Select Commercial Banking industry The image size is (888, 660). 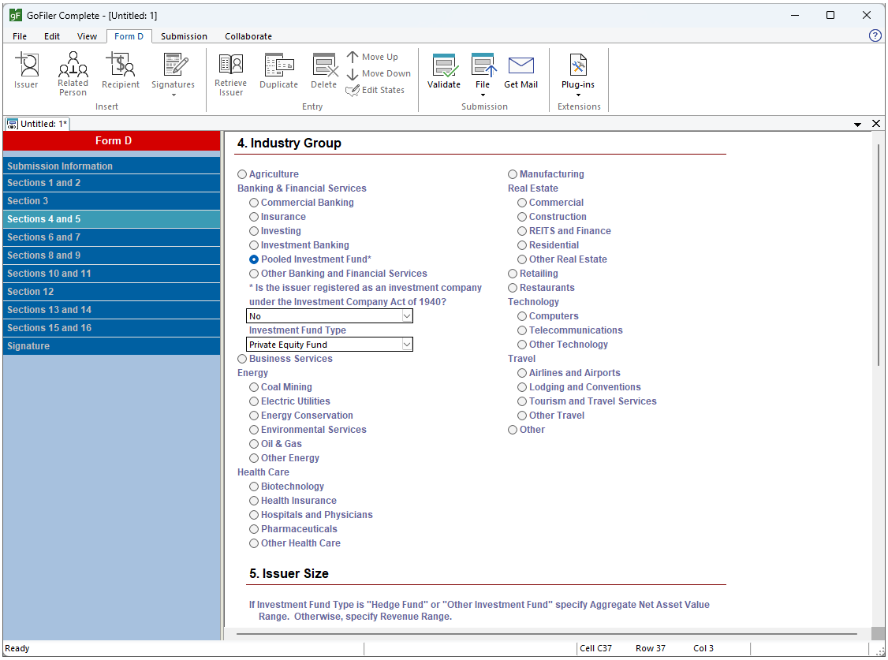point(254,203)
